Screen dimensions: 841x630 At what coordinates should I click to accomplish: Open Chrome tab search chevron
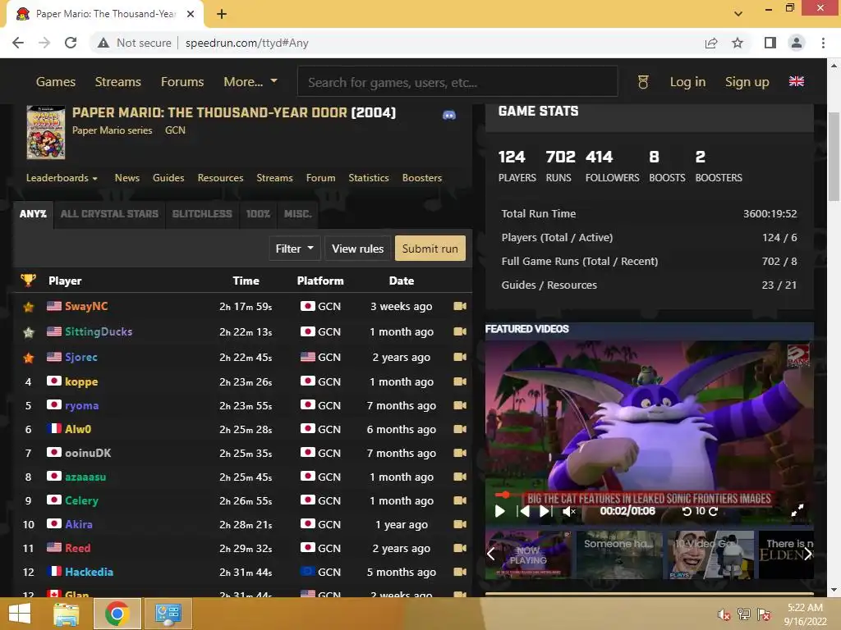(738, 14)
